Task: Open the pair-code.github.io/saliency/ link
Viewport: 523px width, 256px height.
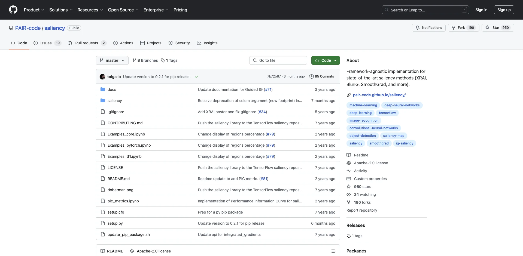Action: click(379, 95)
